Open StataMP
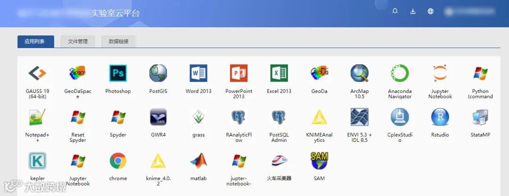This screenshot has height=196, width=509. pos(480,117)
